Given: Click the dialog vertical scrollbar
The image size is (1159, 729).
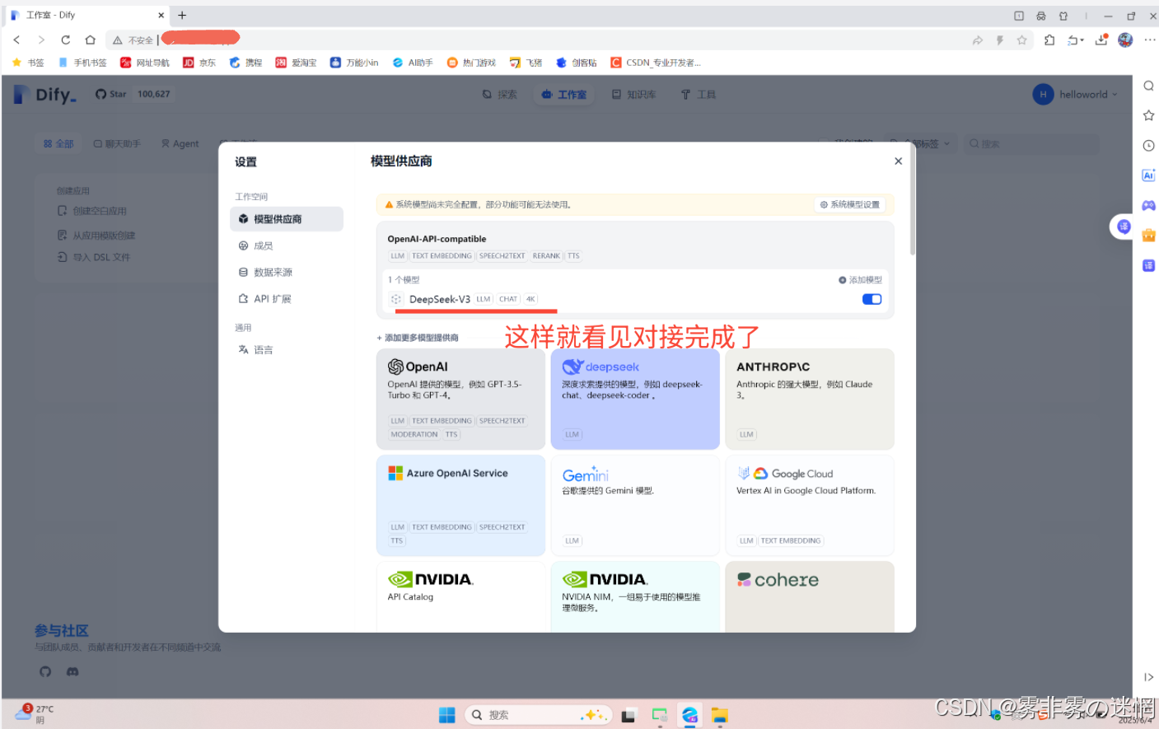Looking at the screenshot, I should point(912,202).
